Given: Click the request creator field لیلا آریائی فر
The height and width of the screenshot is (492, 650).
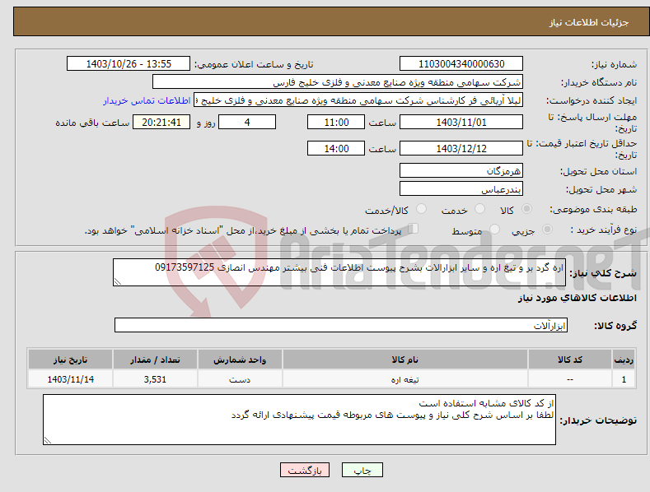Looking at the screenshot, I should point(358,100).
